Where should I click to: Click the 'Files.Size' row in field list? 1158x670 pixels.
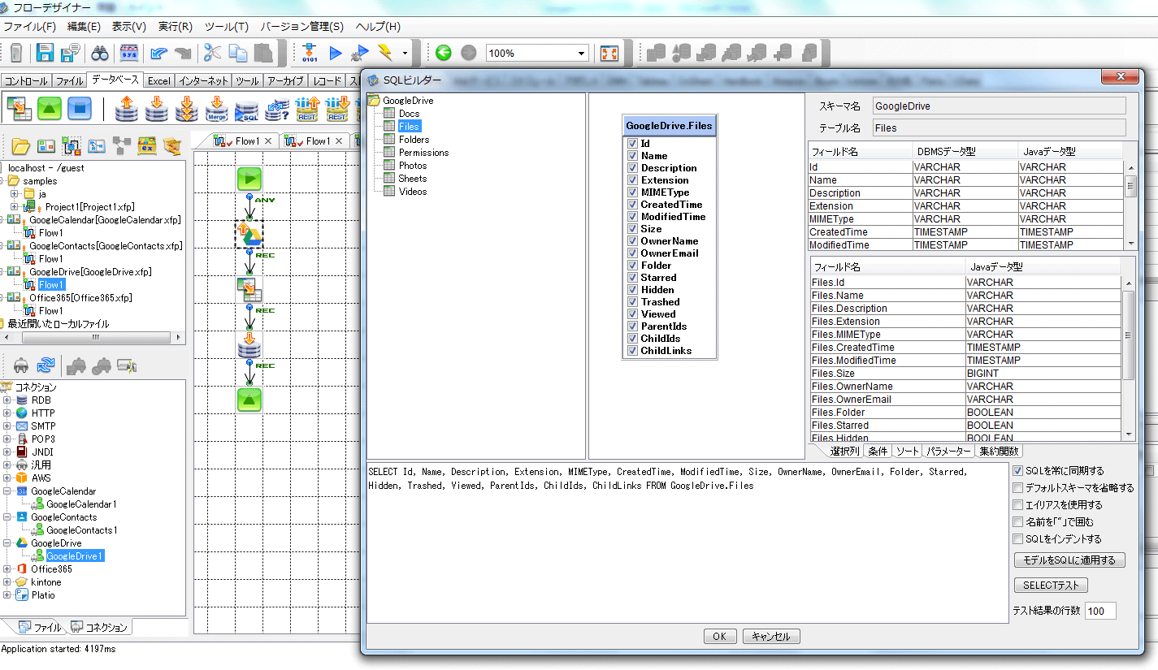(965, 374)
